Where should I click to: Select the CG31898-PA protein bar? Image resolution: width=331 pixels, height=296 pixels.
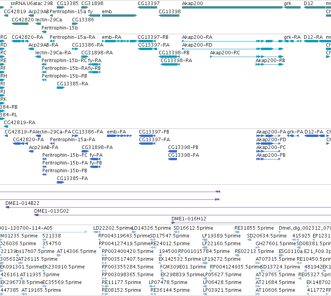(85, 151)
